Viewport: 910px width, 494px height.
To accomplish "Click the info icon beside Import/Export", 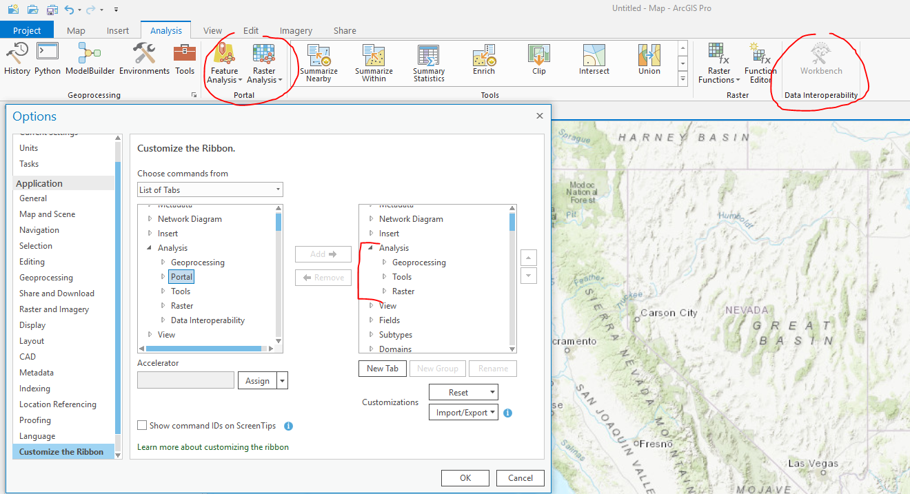I will 508,413.
